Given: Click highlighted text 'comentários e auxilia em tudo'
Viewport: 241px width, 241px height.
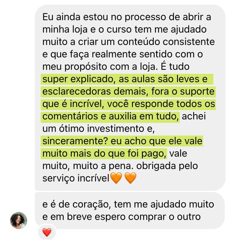Looking at the screenshot, I should tap(110, 116).
